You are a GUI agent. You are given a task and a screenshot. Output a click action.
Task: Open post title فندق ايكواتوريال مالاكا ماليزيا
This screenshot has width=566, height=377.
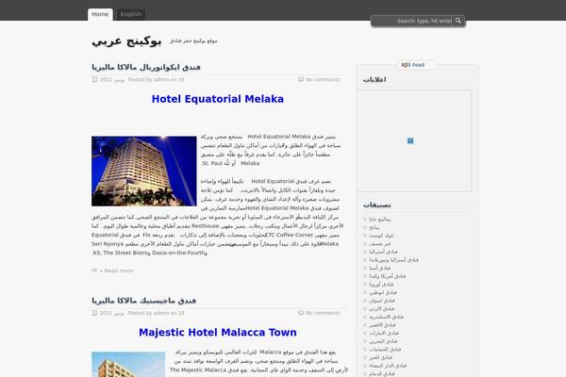click(x=146, y=67)
